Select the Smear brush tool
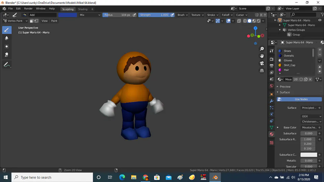The height and width of the screenshot is (182, 324). (6, 55)
